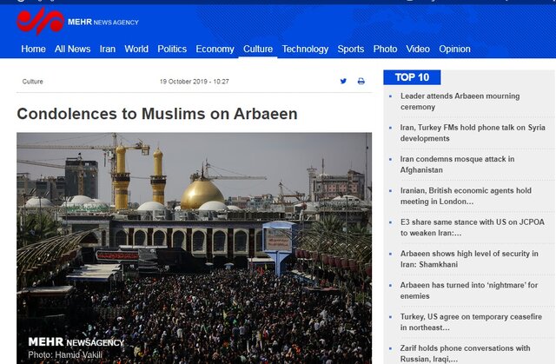Viewport: 556px width, 364px height.
Task: Select World in navigation bar
Action: coord(136,50)
